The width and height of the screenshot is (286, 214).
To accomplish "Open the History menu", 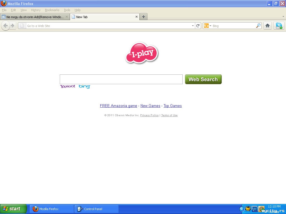I will point(36,10).
